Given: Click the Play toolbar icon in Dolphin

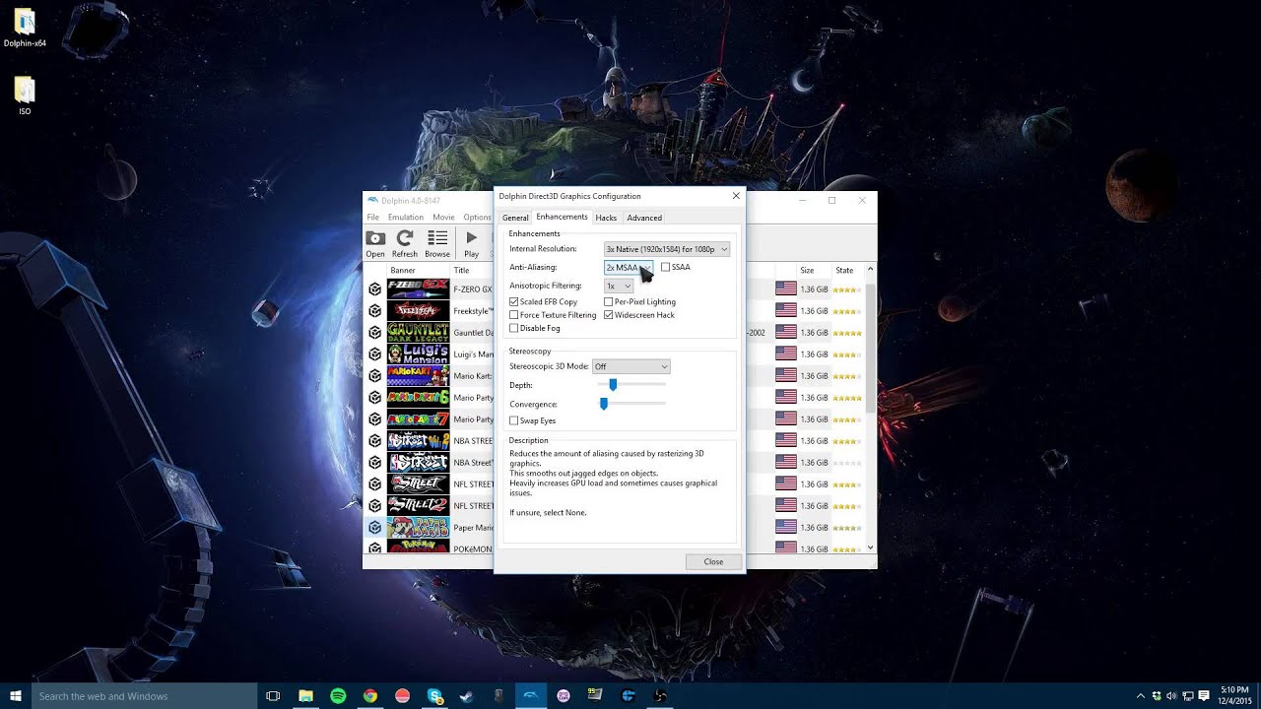Looking at the screenshot, I should pos(471,243).
